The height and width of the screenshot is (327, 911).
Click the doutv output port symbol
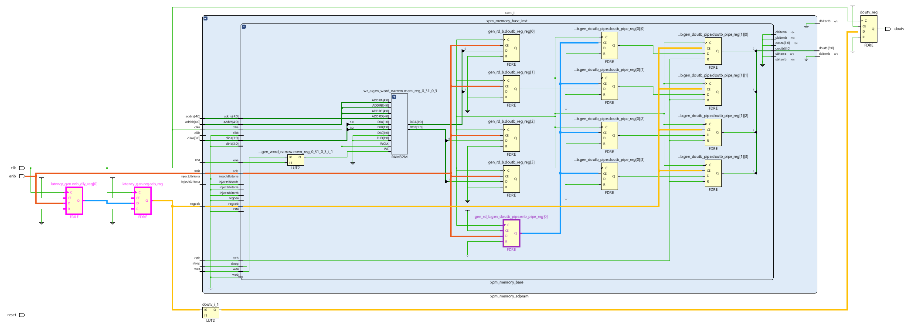point(888,29)
